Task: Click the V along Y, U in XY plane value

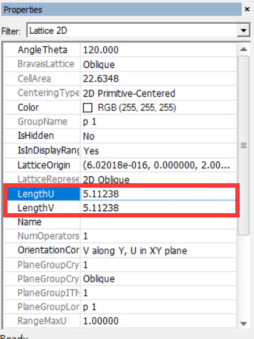Action: (x=135, y=251)
